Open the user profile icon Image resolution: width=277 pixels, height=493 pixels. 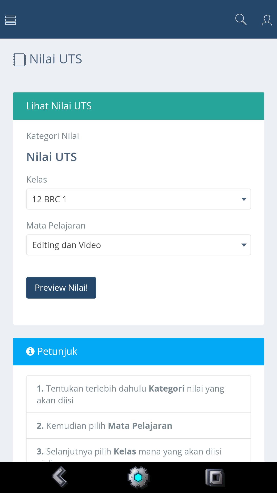(267, 20)
